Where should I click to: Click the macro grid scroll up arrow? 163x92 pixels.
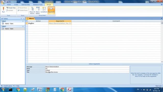[162, 21]
